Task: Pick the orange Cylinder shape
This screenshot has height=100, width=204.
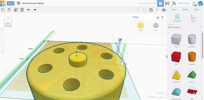Action: (192, 57)
